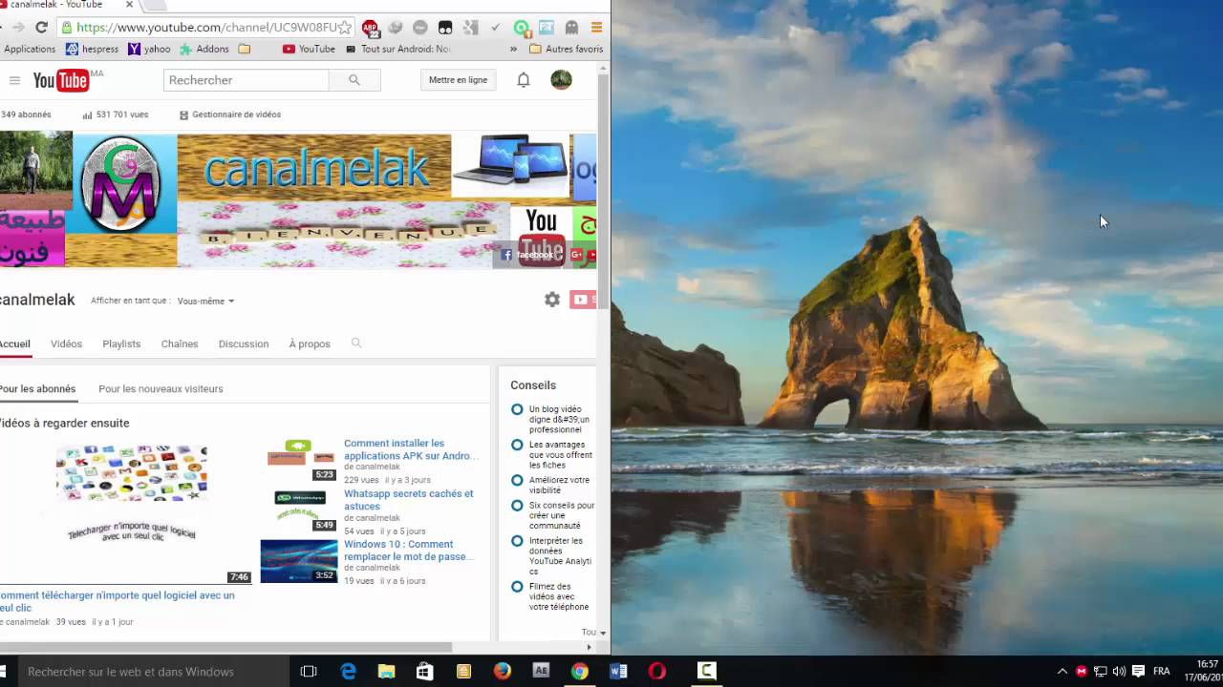Launch Opera from the Windows taskbar

pyautogui.click(x=656, y=671)
